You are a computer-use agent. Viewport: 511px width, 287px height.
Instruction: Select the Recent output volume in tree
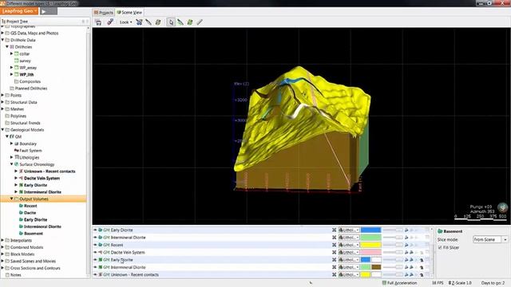click(x=30, y=206)
